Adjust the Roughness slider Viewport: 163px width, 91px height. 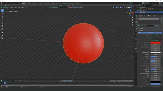[156, 61]
